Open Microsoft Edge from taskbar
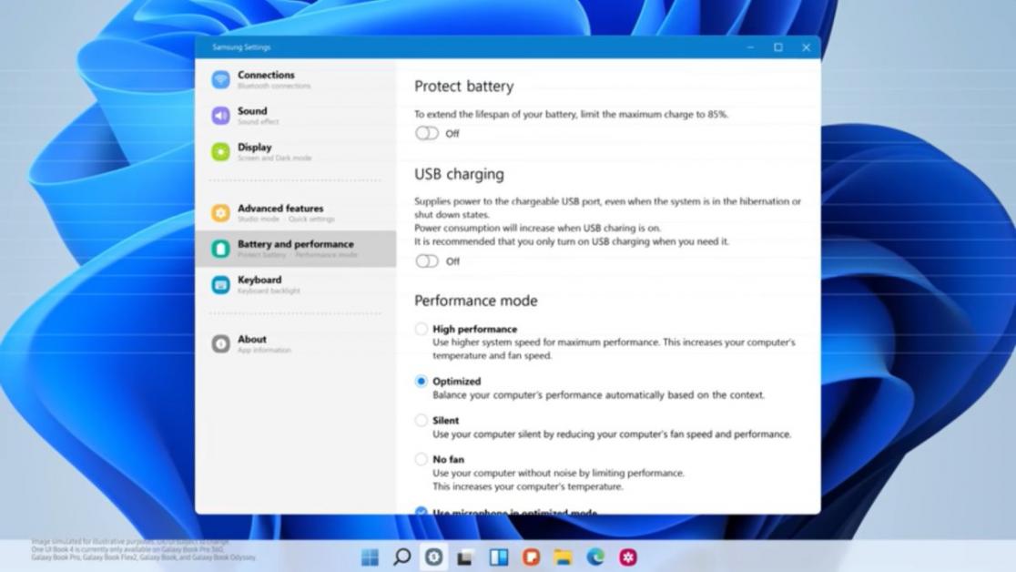 pyautogui.click(x=595, y=557)
